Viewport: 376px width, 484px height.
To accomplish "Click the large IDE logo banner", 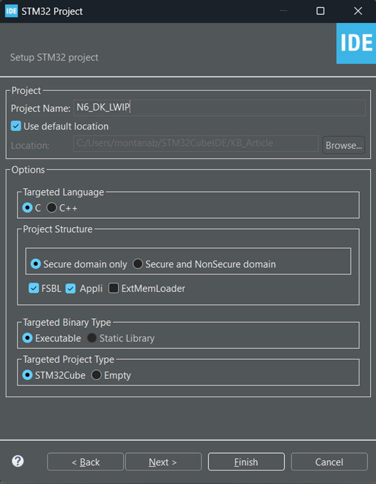I will (356, 44).
